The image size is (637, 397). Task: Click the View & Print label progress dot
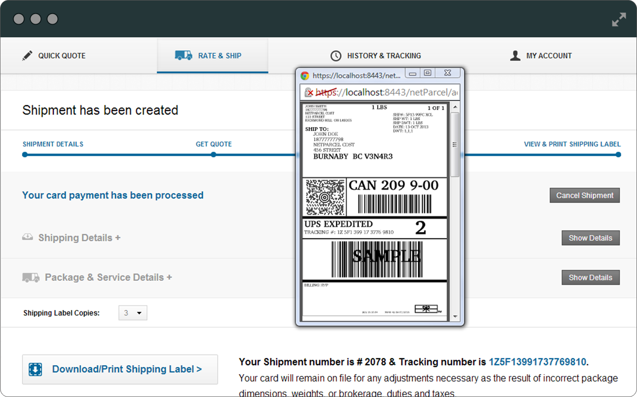[x=618, y=155]
